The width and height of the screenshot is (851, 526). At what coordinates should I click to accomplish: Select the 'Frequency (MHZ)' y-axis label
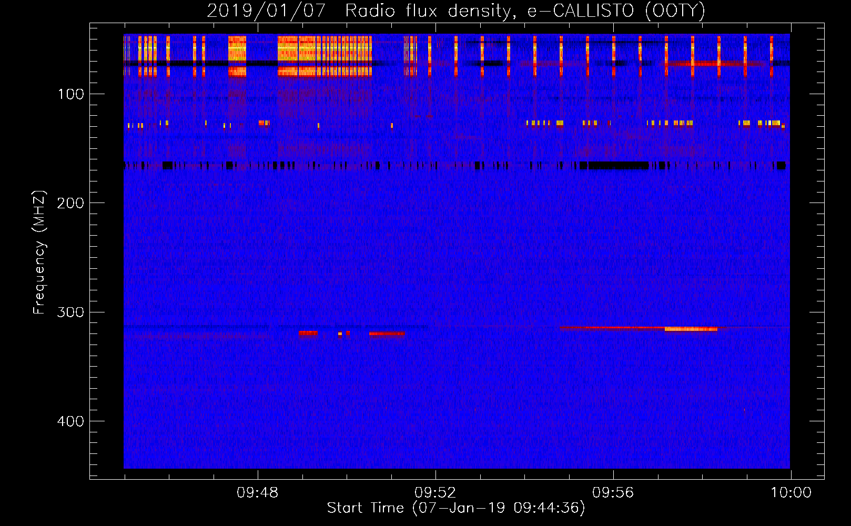click(x=39, y=252)
